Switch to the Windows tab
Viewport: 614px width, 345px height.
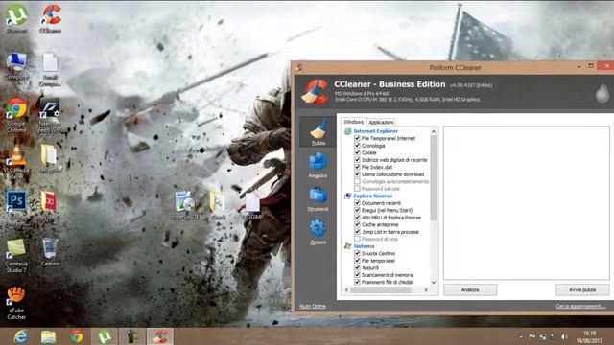click(x=353, y=122)
